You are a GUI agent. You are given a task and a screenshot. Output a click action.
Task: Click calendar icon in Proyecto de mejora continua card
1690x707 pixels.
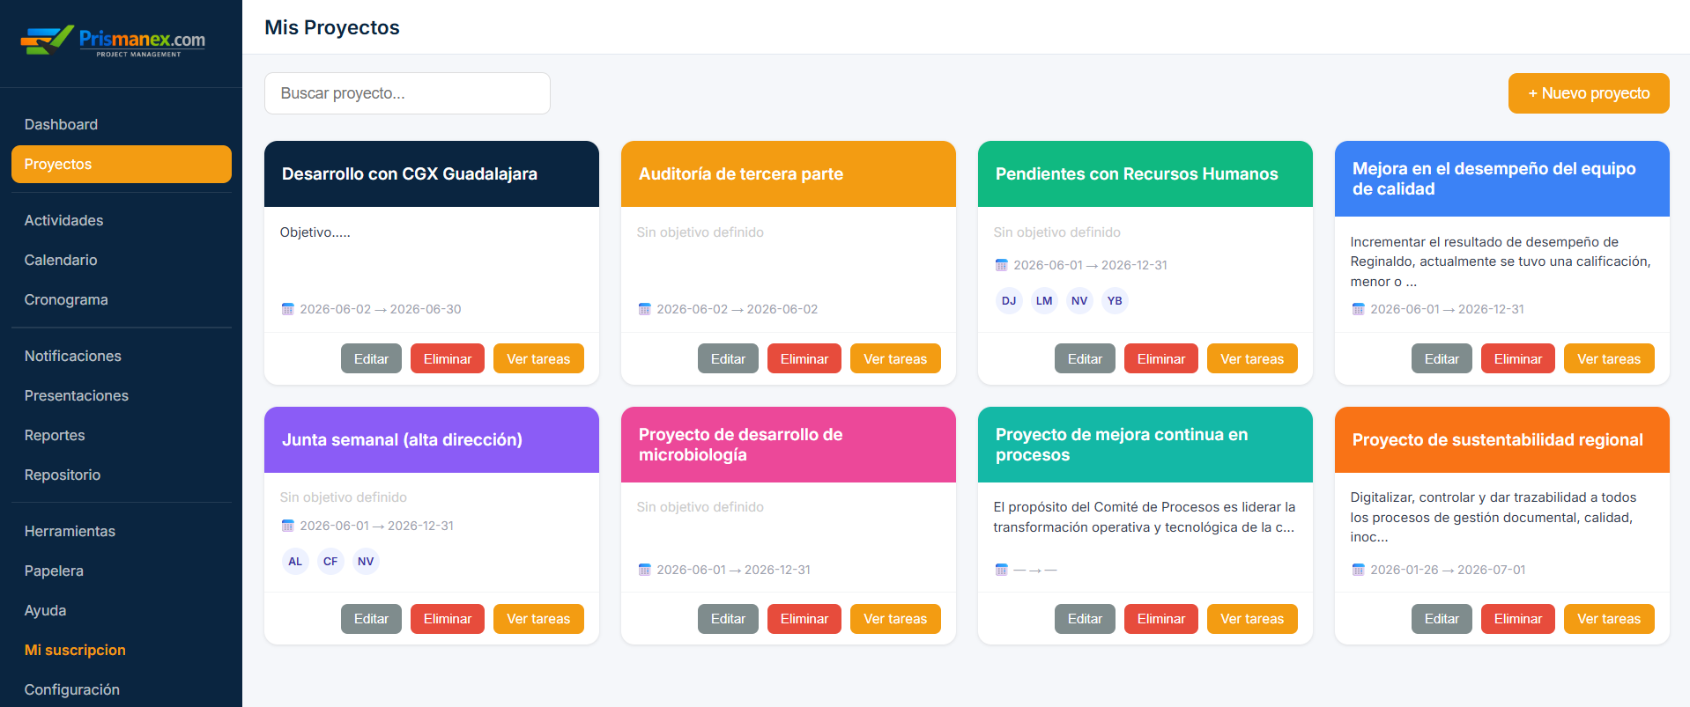[x=1001, y=570]
